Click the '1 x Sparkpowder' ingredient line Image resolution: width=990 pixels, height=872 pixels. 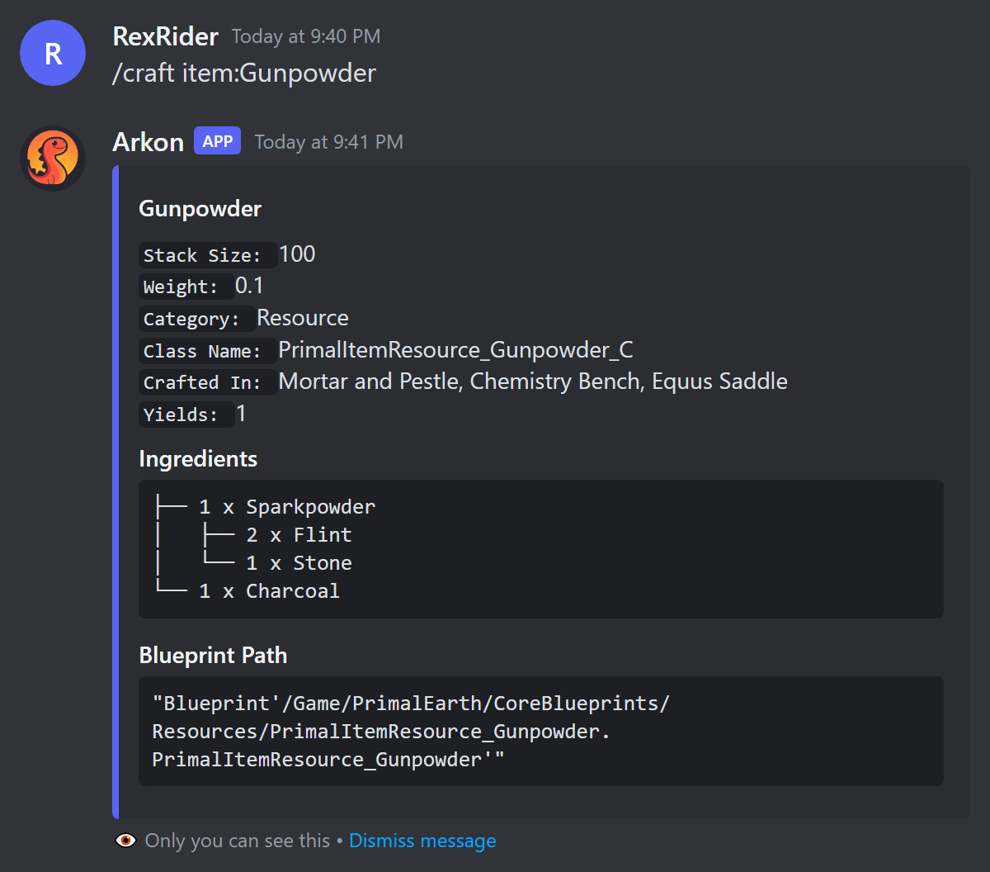point(287,506)
